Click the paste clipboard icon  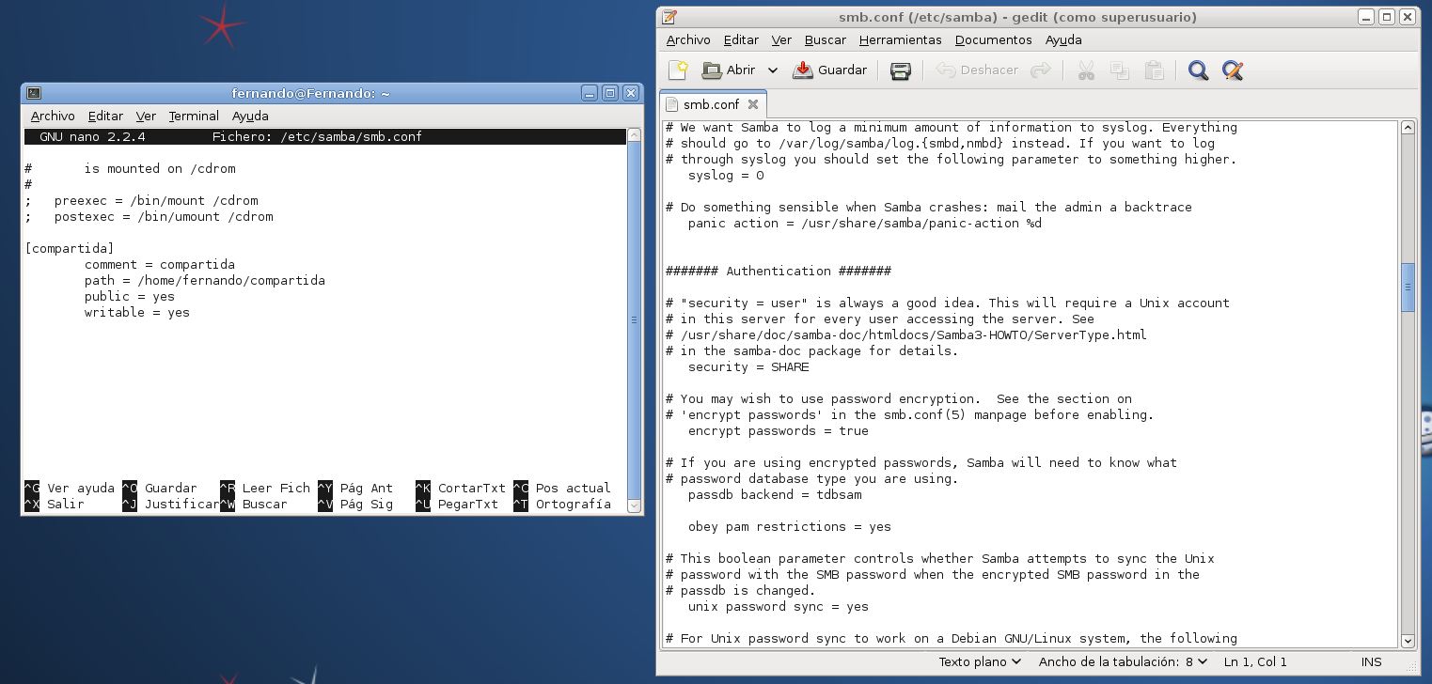tap(1154, 70)
